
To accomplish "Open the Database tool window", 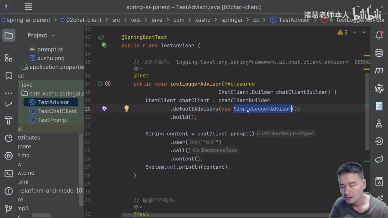I will pyautogui.click(x=379, y=53).
